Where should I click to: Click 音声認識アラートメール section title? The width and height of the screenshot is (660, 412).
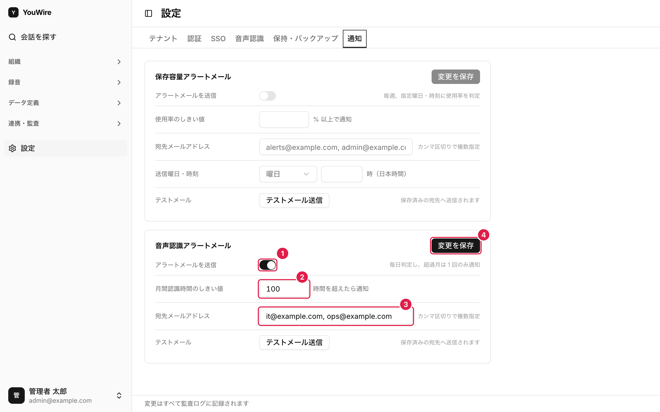pos(193,246)
